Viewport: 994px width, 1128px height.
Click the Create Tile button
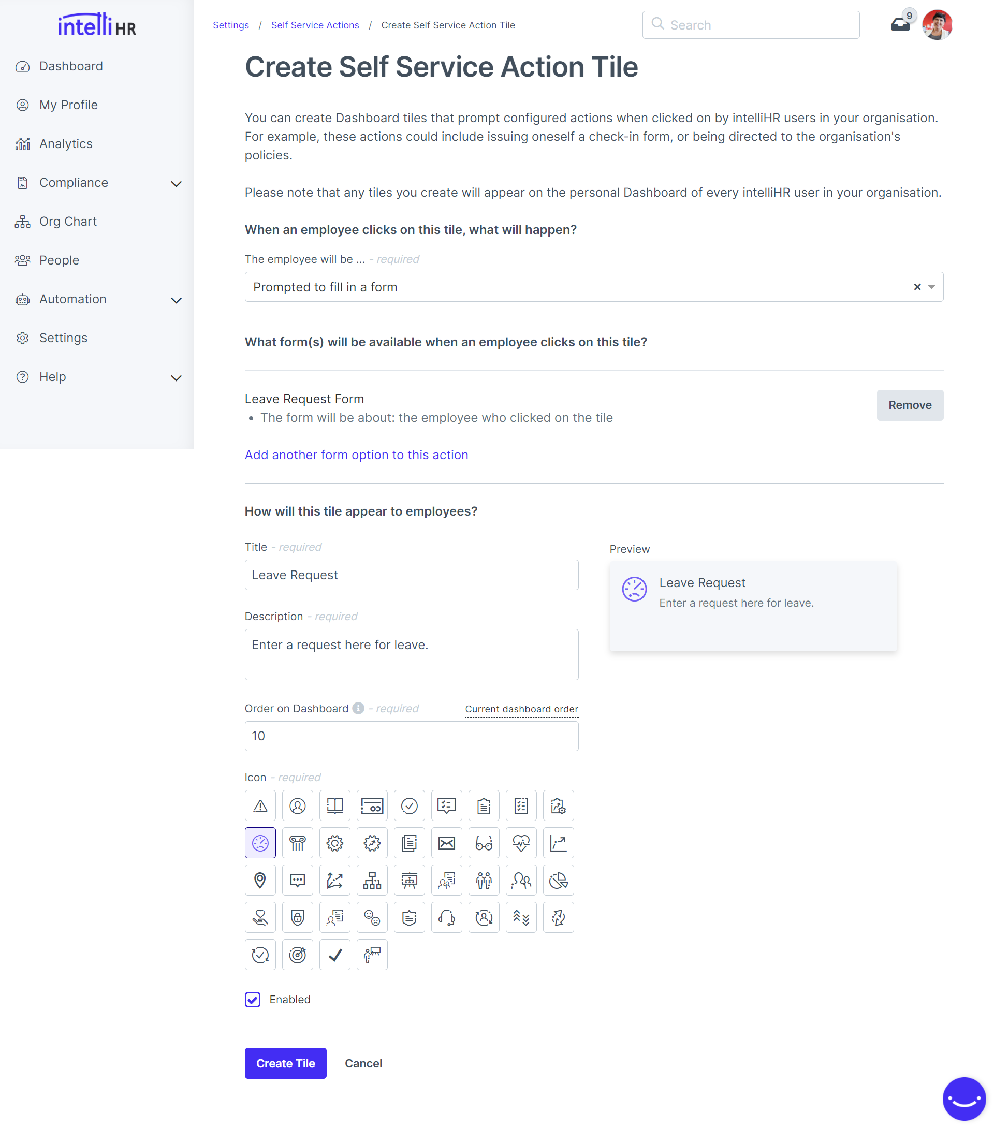coord(285,1063)
